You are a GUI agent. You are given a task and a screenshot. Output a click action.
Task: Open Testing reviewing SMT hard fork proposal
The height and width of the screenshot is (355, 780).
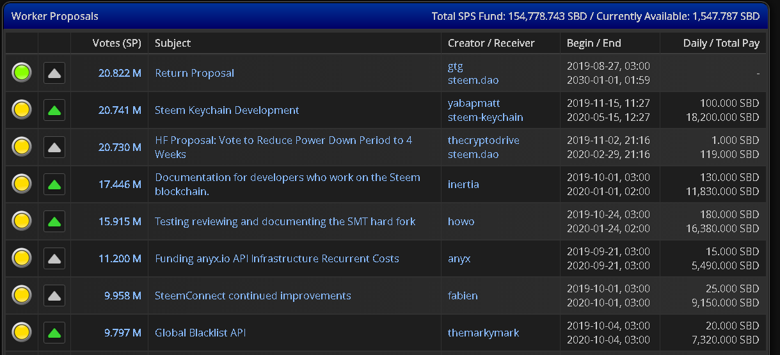tap(285, 221)
